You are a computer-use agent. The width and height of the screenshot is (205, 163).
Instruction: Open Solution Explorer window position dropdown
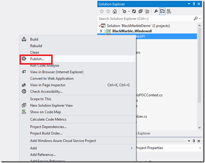[x=189, y=4]
